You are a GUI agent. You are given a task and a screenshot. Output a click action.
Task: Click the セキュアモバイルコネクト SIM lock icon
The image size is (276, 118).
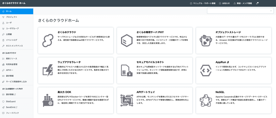(127, 70)
